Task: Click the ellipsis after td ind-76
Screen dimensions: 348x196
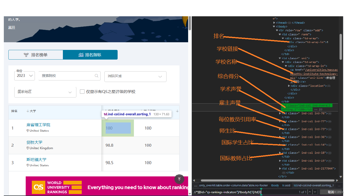Action: (330, 113)
